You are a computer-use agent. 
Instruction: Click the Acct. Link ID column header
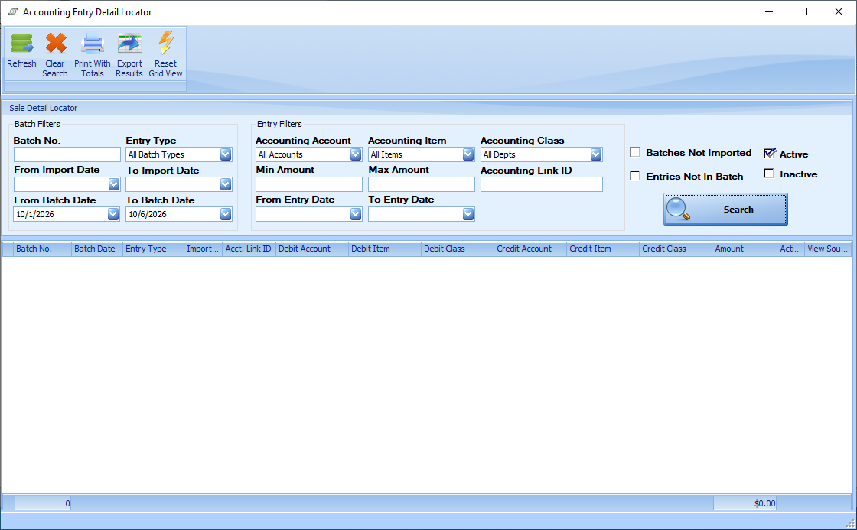click(x=249, y=249)
